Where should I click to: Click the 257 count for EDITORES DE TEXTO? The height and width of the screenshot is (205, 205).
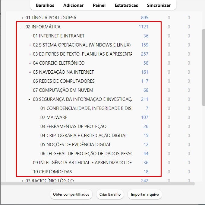(145, 54)
